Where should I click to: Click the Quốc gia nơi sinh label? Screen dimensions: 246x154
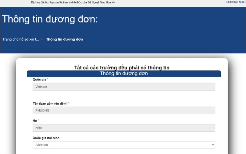[46, 138]
